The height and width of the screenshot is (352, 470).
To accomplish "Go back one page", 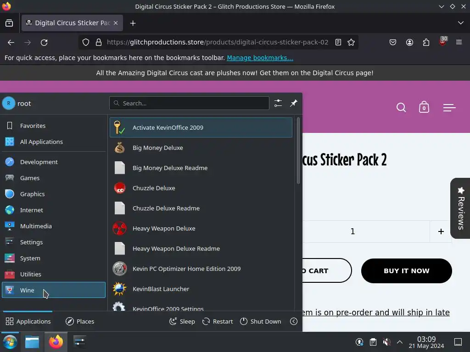I will pos(11,43).
